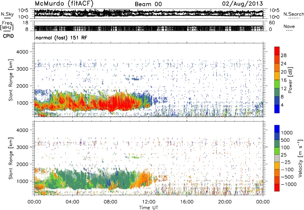Select the N.Sky legend label
The height and width of the screenshot is (210, 304).
pos(7,14)
